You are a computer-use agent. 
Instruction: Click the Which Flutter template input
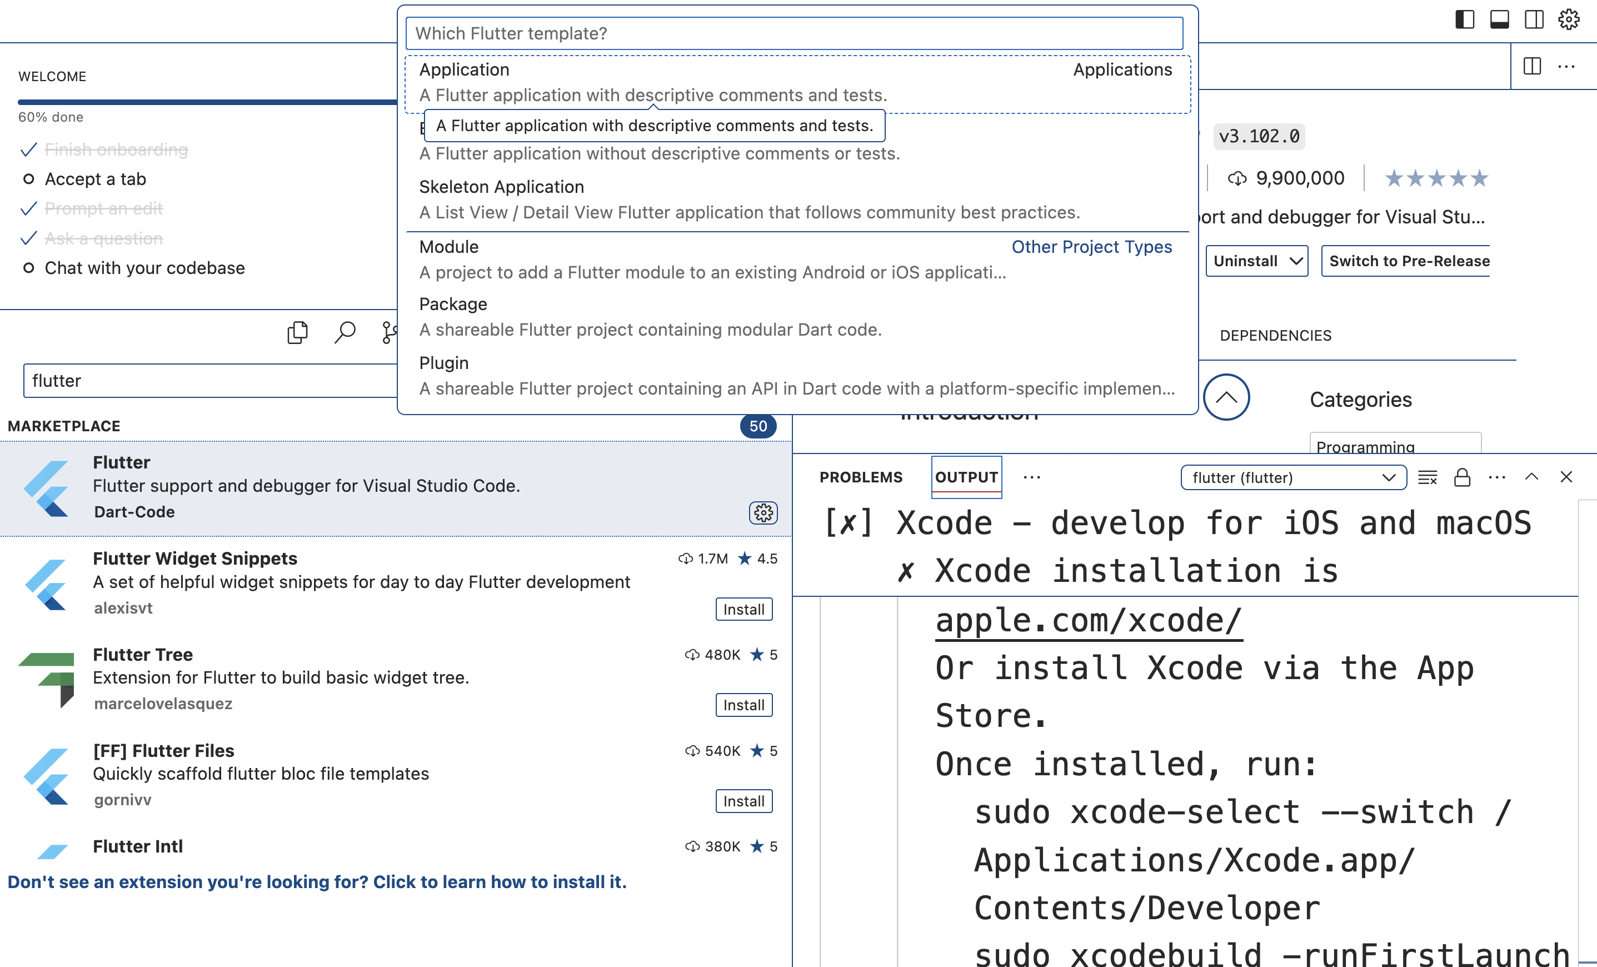(794, 33)
